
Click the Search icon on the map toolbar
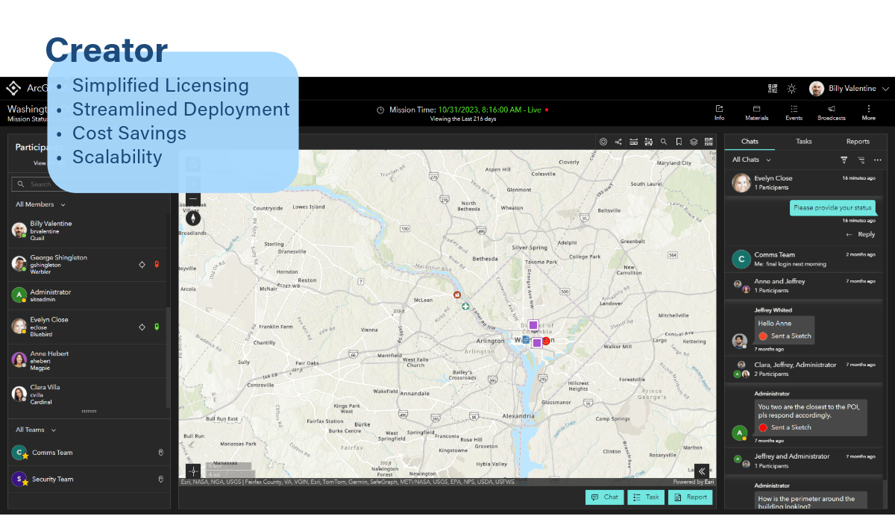pos(664,141)
